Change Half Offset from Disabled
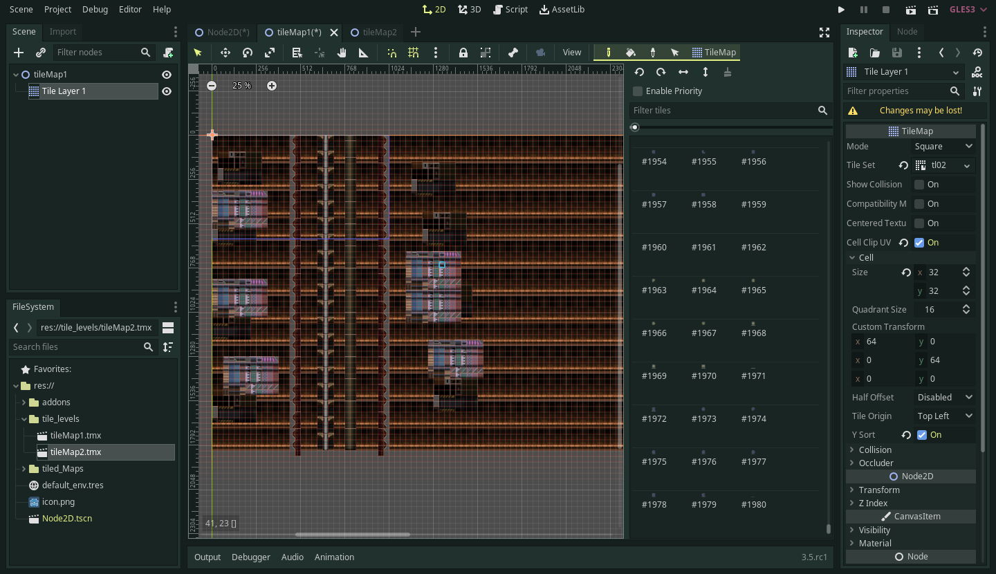This screenshot has height=574, width=996. coord(943,397)
